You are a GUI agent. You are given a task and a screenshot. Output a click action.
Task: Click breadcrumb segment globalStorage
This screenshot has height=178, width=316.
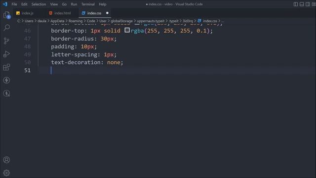[x=121, y=21]
